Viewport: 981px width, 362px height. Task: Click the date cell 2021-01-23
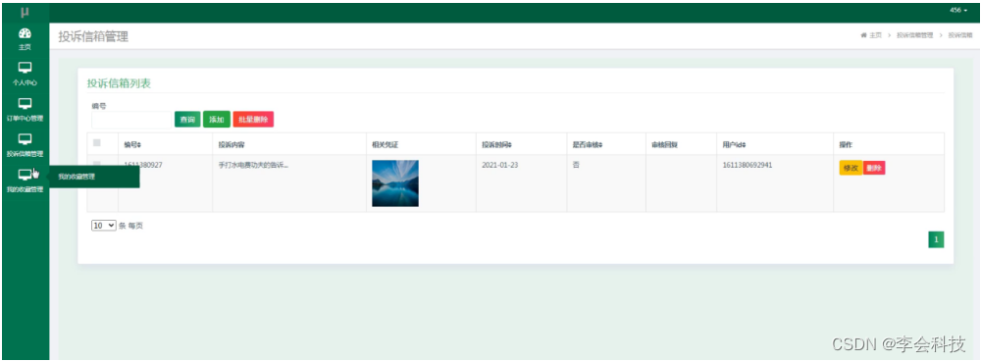(x=499, y=166)
